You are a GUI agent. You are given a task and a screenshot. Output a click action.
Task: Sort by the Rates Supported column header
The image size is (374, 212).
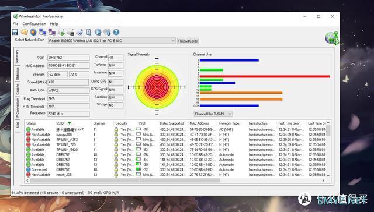point(172,123)
